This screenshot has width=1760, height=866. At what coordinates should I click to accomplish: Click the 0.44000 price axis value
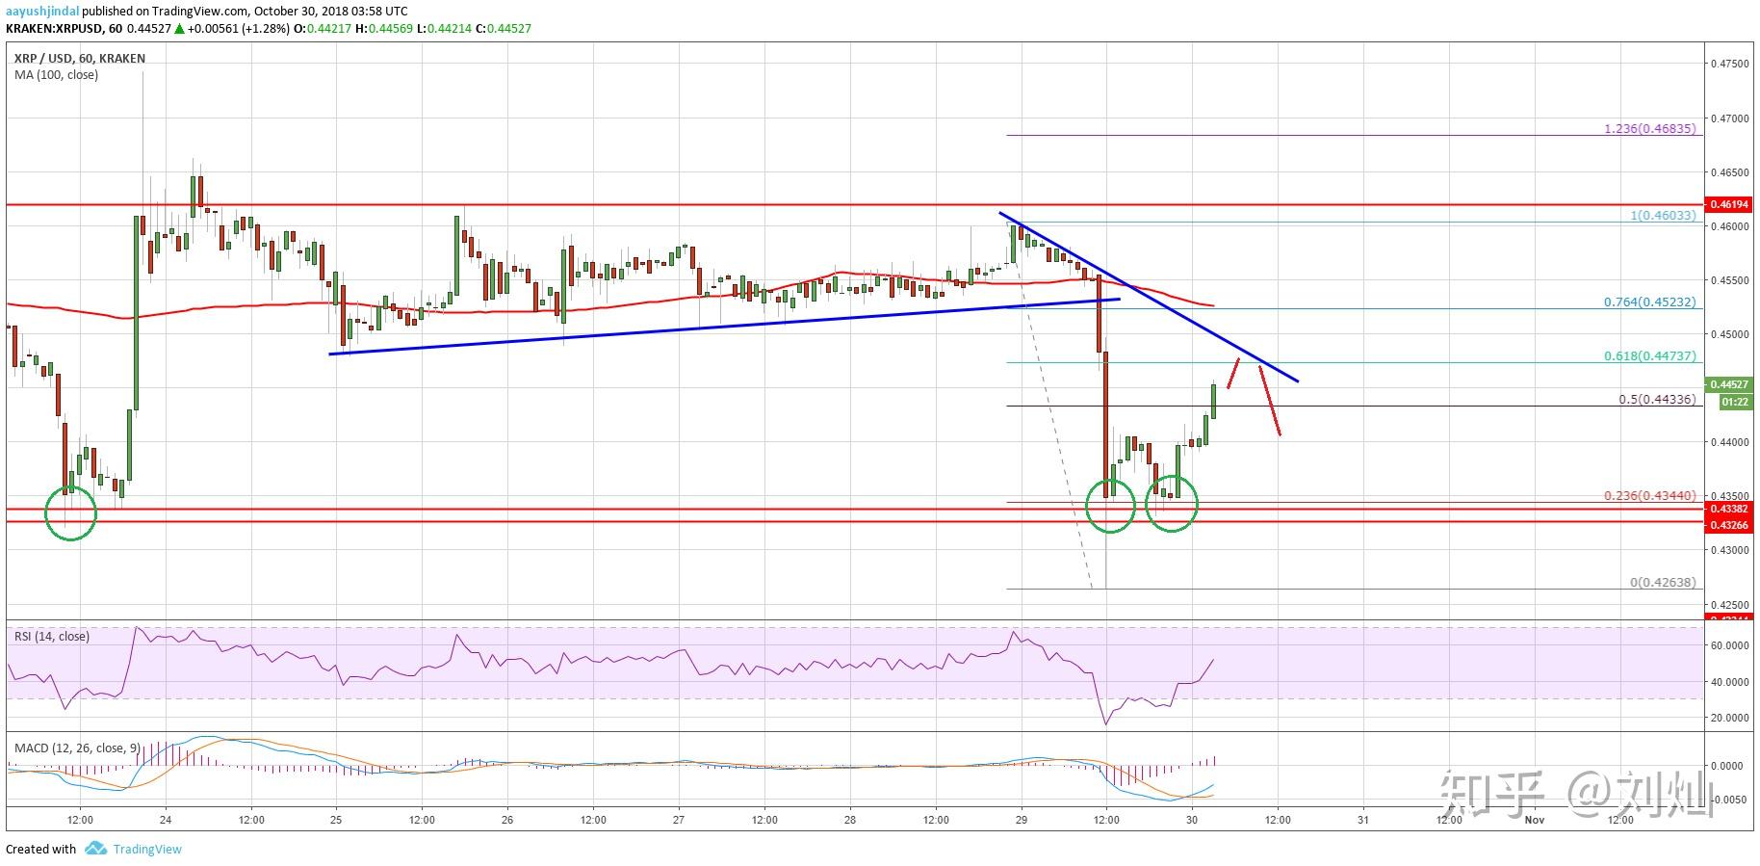[x=1729, y=442]
